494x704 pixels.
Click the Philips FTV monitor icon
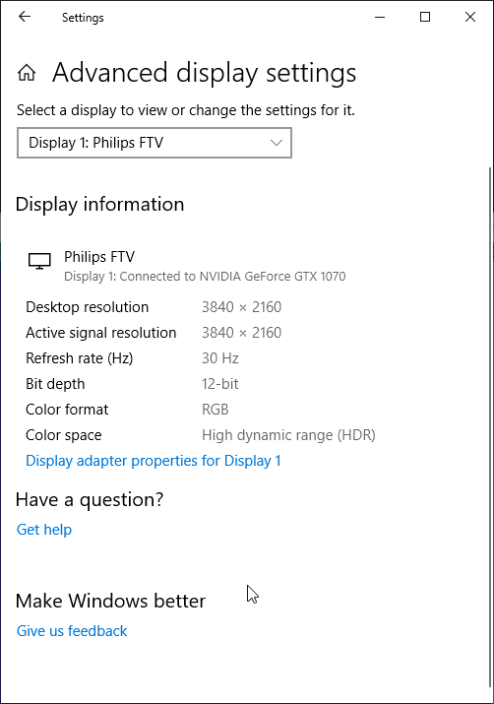[39, 261]
